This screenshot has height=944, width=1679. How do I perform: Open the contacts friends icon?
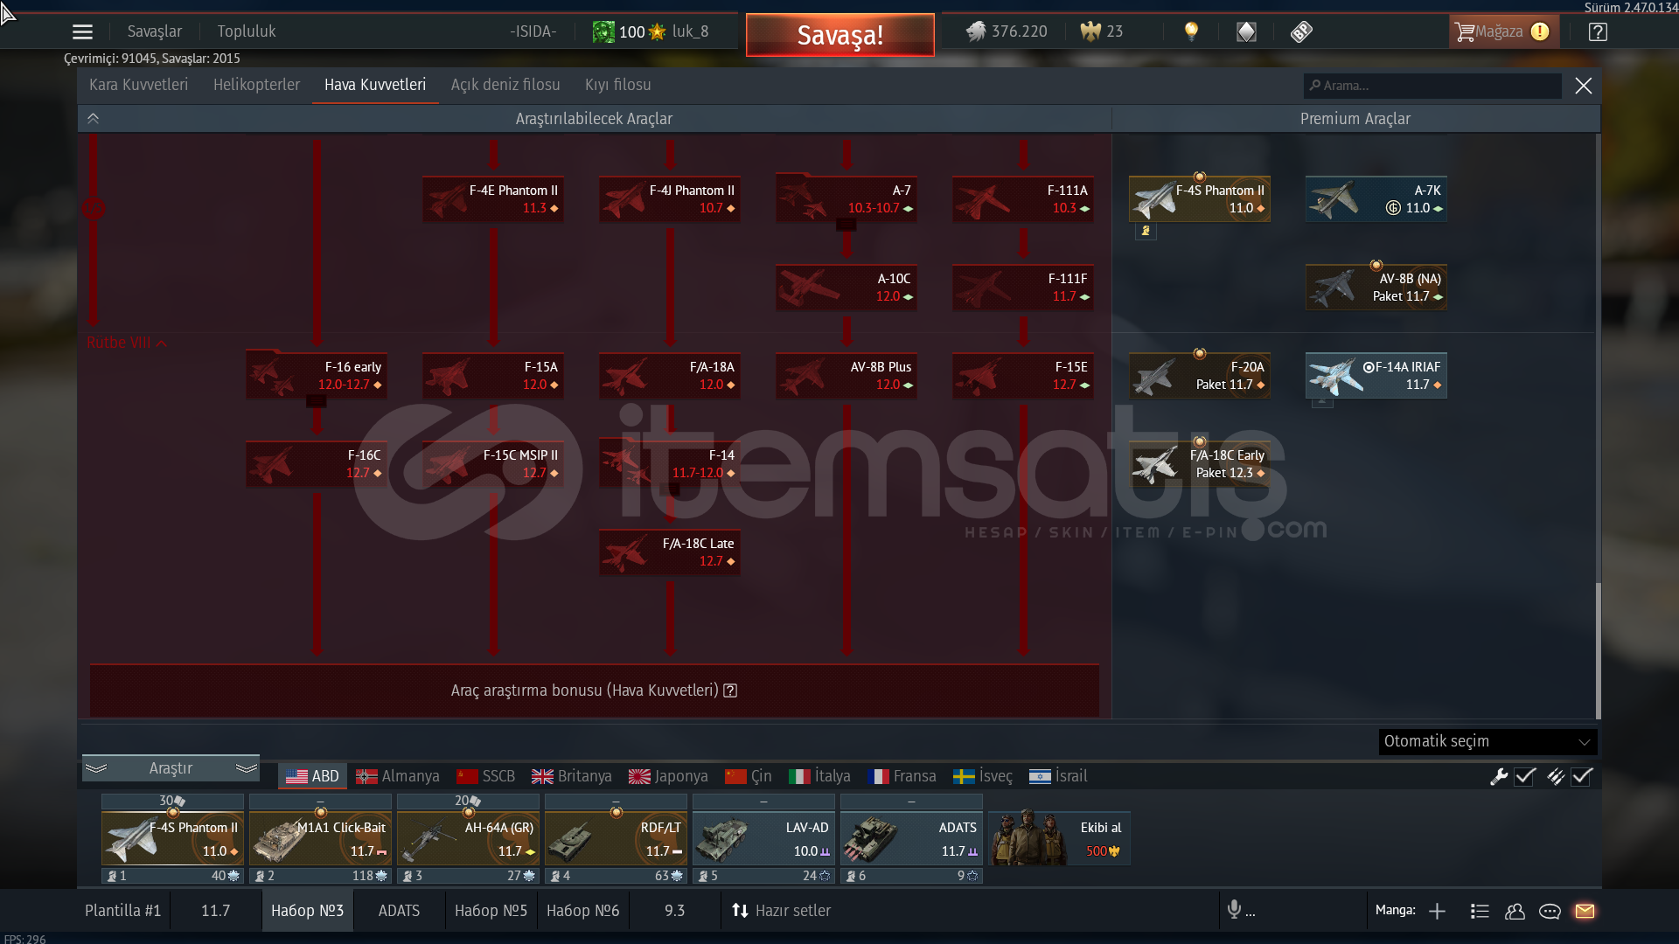coord(1515,911)
